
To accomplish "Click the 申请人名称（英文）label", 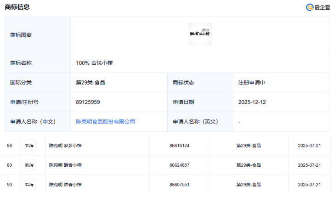I will pos(196,122).
